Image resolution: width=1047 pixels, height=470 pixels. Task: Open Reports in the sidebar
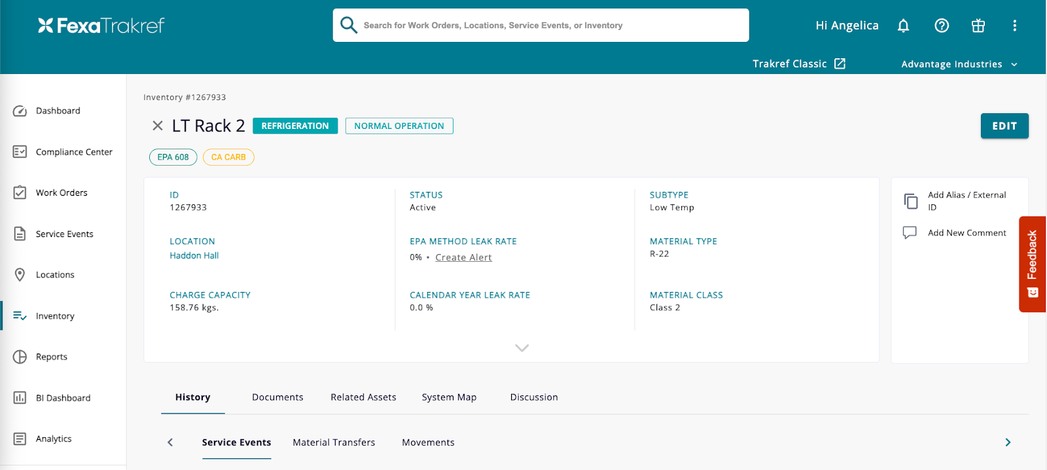[52, 357]
